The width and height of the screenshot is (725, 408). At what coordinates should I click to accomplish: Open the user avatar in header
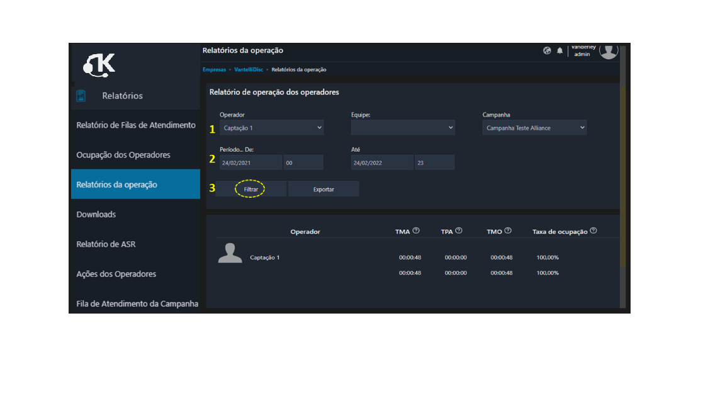(x=609, y=50)
